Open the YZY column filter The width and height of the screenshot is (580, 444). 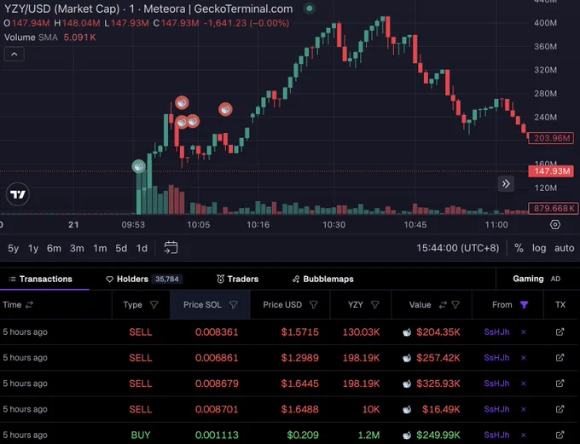click(x=374, y=304)
